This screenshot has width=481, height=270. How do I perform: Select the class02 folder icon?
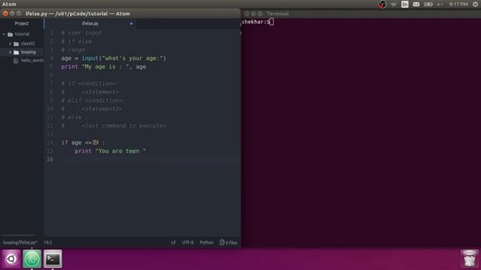coord(17,43)
